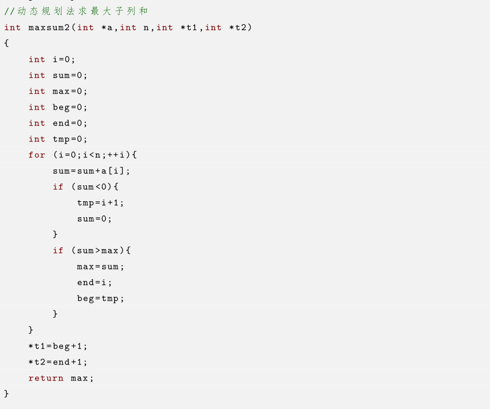
Task: Click the line 'int i=0;'
Action: (52, 59)
